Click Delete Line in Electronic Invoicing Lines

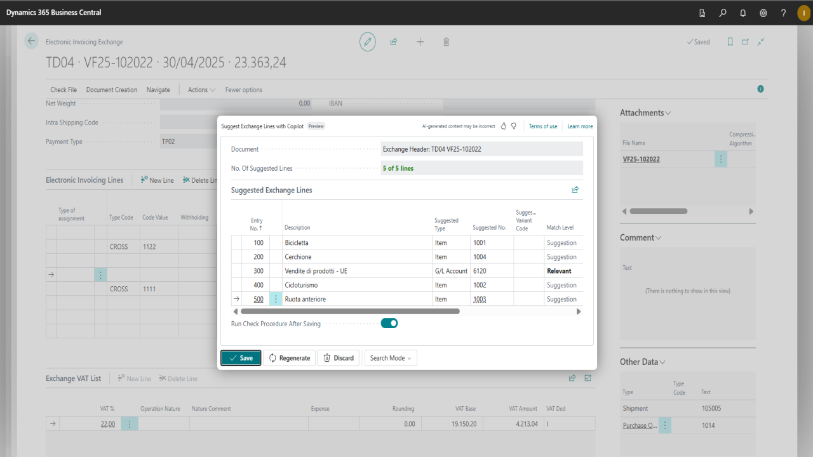200,180
